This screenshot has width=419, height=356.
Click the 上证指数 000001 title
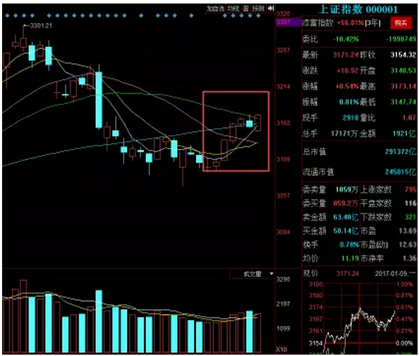coord(359,10)
